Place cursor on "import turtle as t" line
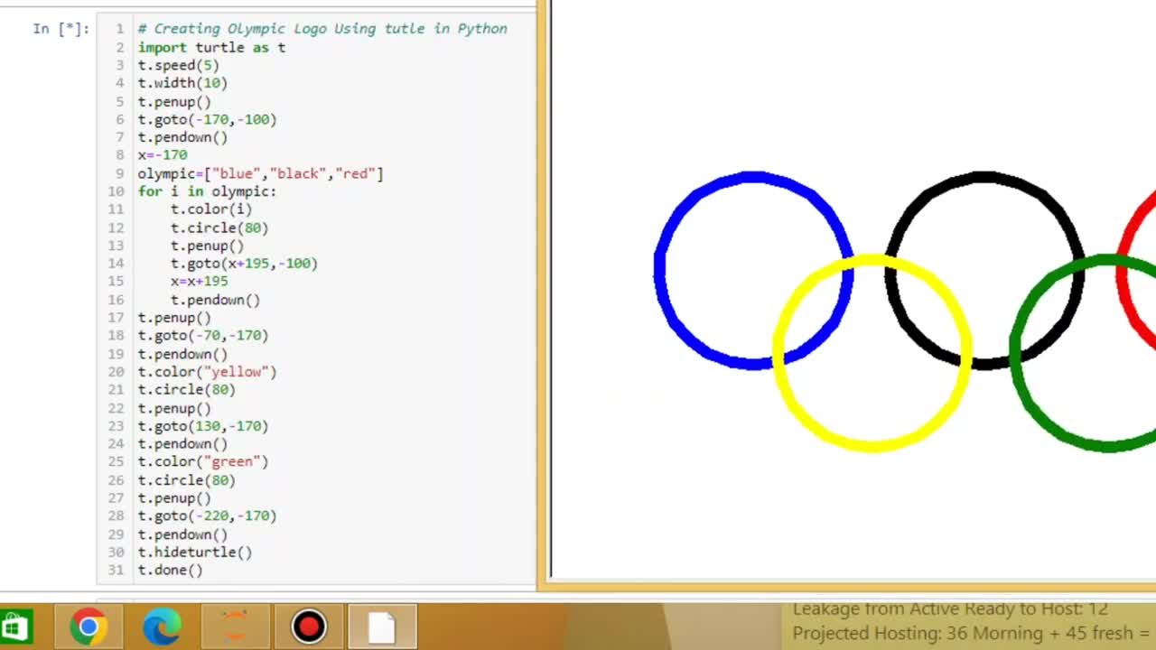Image resolution: width=1156 pixels, height=650 pixels. pos(211,47)
